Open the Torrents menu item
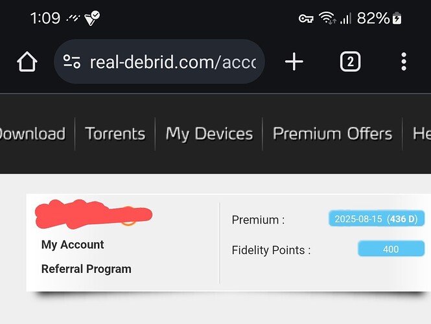 115,134
